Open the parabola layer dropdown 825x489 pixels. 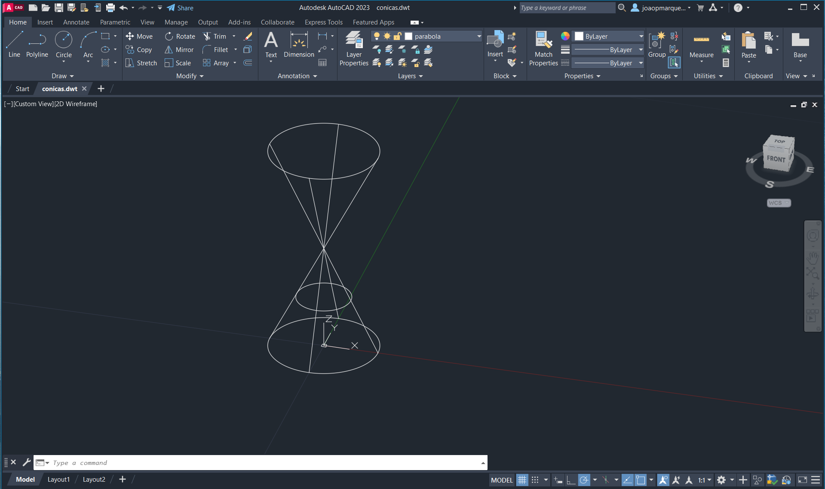pyautogui.click(x=479, y=37)
